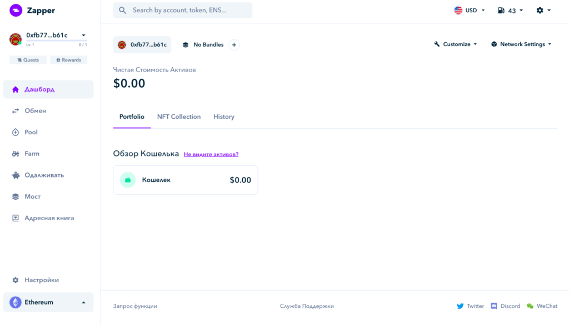This screenshot has height=325, width=569.
Task: Switch to the History tab
Action: pos(224,117)
